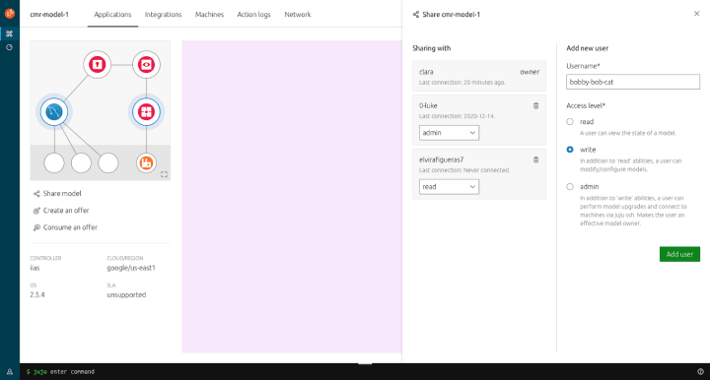The width and height of the screenshot is (710, 380).
Task: Click the elvirafigueras7 username text
Action: click(441, 159)
